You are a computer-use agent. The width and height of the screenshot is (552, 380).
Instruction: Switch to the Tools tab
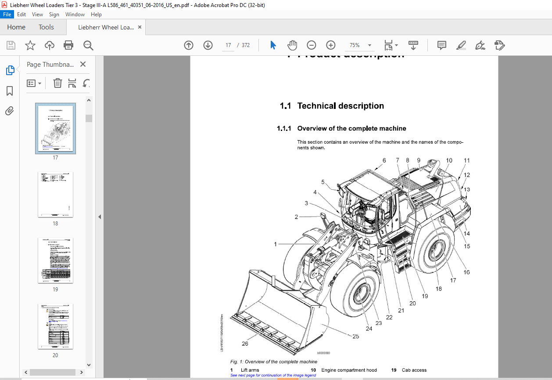click(x=46, y=27)
